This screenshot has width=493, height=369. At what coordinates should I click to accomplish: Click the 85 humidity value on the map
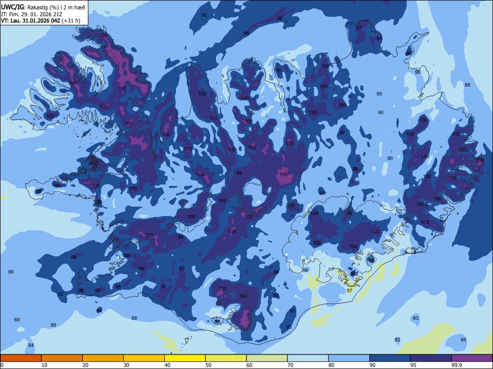tap(463, 340)
